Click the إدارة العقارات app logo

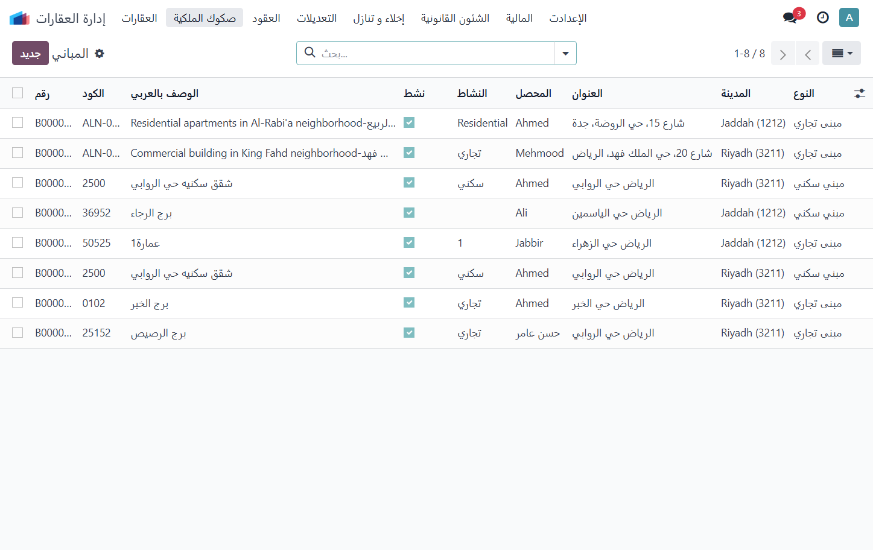click(x=19, y=18)
